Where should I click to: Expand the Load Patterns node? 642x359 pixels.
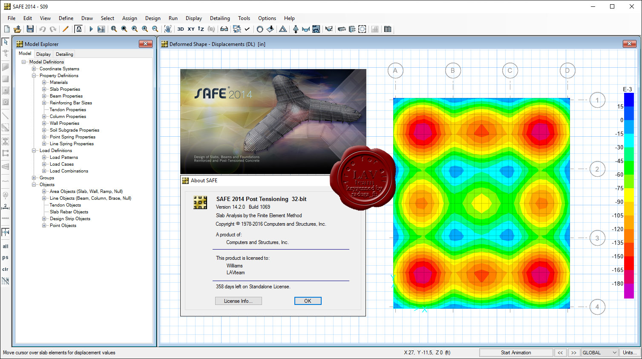click(x=44, y=157)
